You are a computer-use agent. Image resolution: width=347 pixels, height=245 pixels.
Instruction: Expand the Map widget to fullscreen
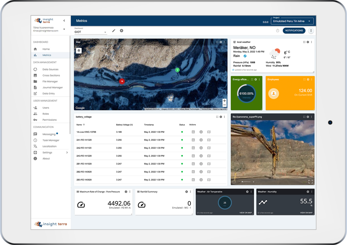coord(217,42)
